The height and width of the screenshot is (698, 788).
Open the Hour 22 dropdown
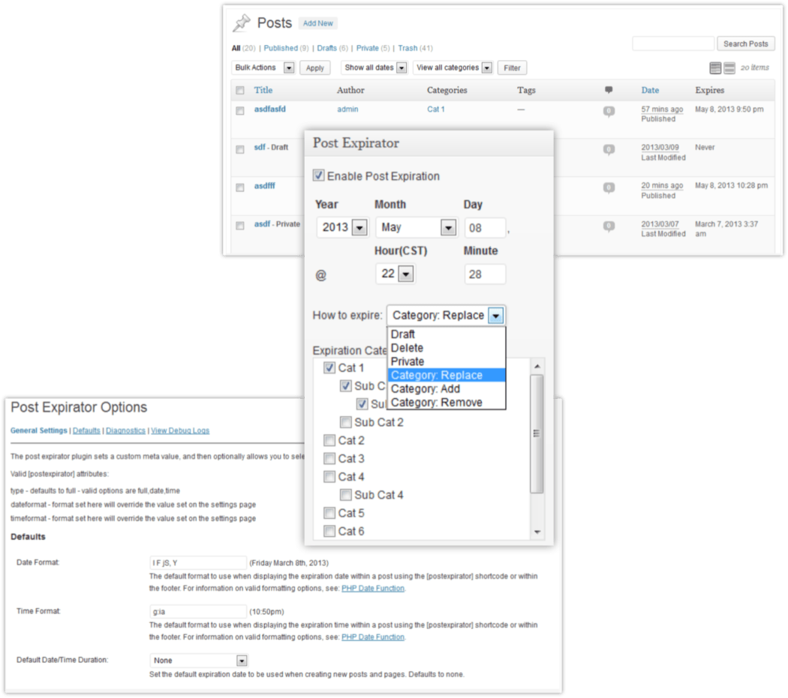click(395, 274)
